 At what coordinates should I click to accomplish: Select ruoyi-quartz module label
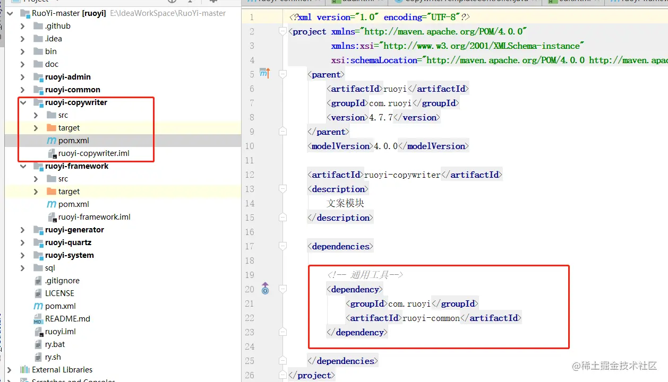(68, 242)
